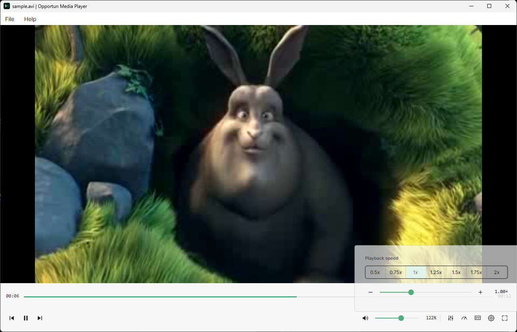The width and height of the screenshot is (517, 332).
Task: Click the 122% volume value
Action: pyautogui.click(x=431, y=318)
